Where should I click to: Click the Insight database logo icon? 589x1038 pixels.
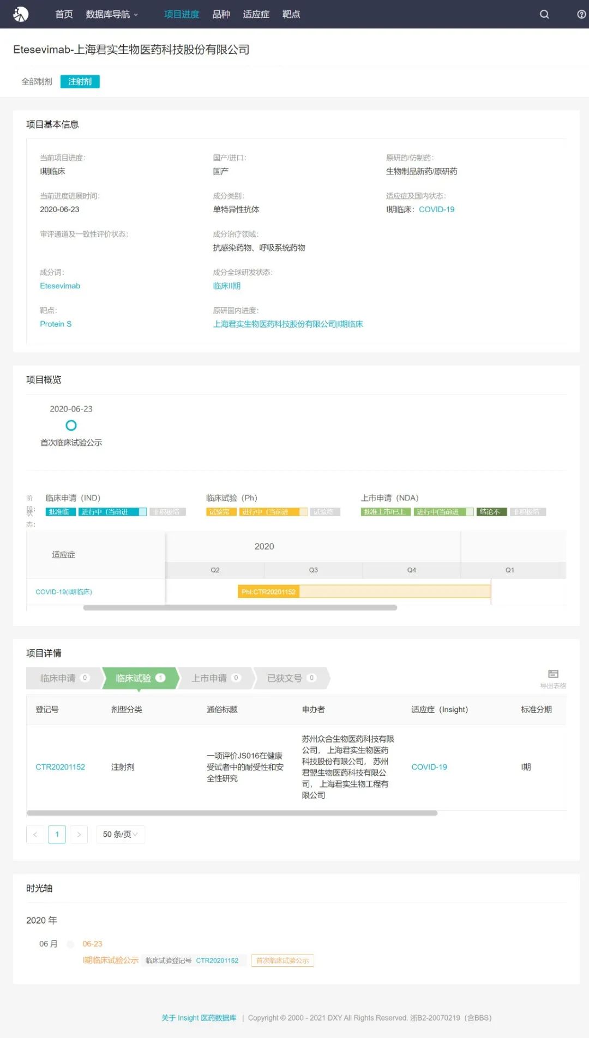[x=21, y=14]
